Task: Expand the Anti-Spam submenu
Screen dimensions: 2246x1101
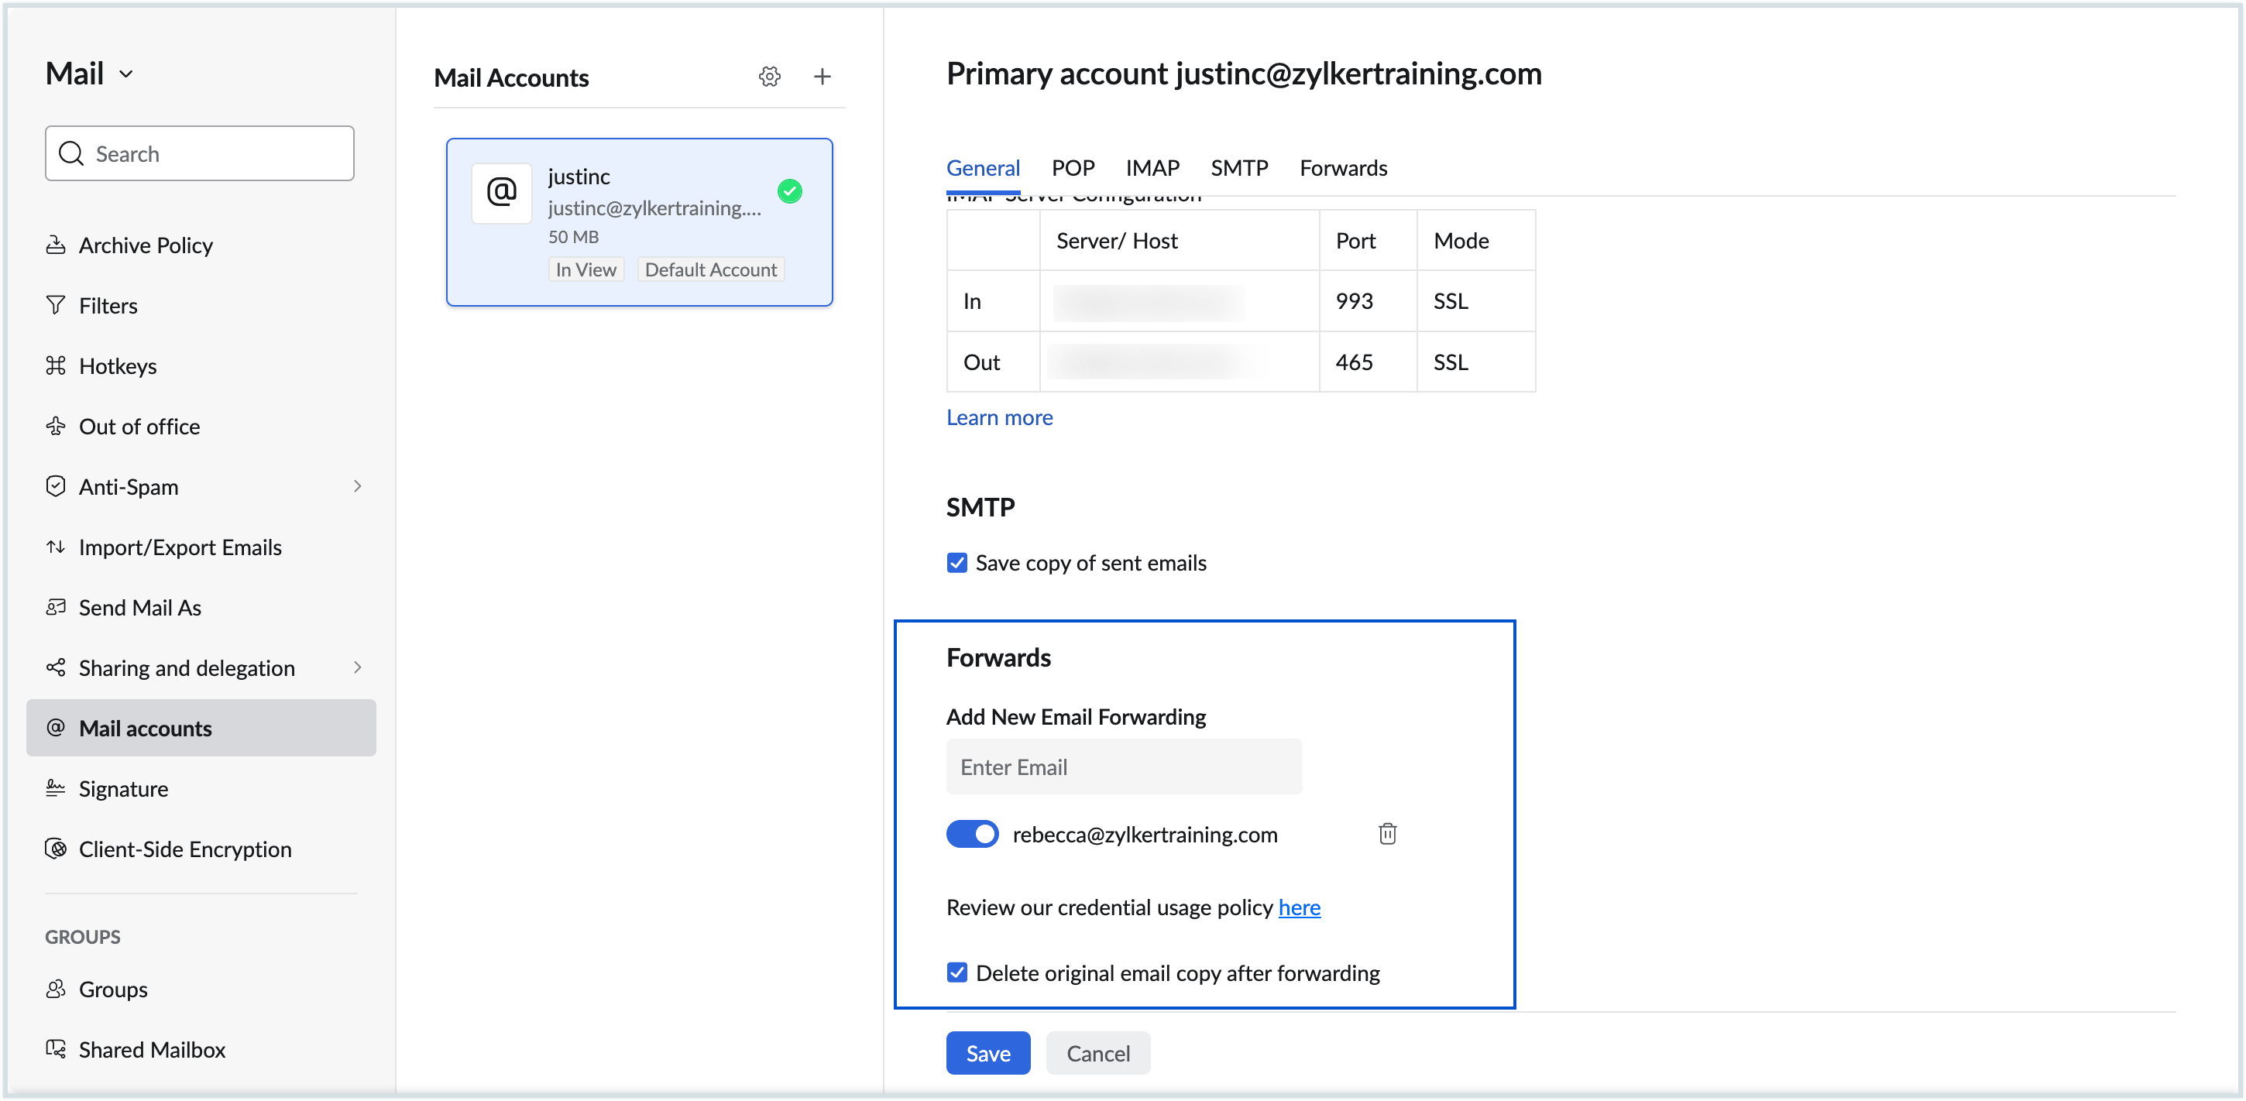Action: pyautogui.click(x=356, y=486)
